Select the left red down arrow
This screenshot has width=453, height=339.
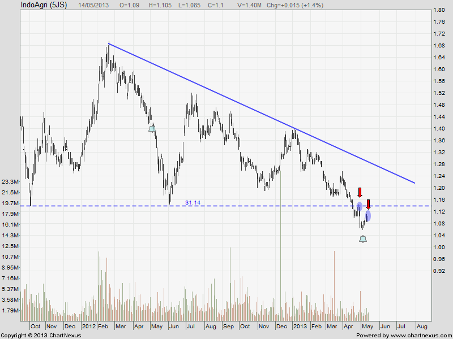[360, 193]
